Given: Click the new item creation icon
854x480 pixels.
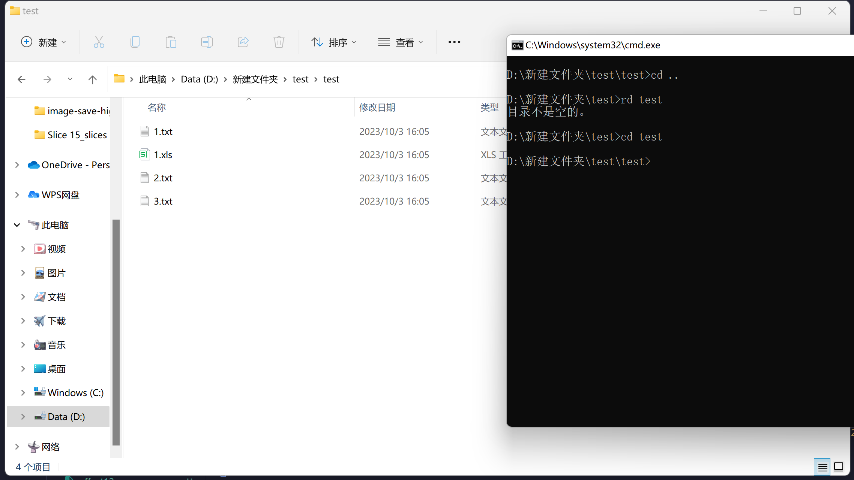Looking at the screenshot, I should [26, 42].
